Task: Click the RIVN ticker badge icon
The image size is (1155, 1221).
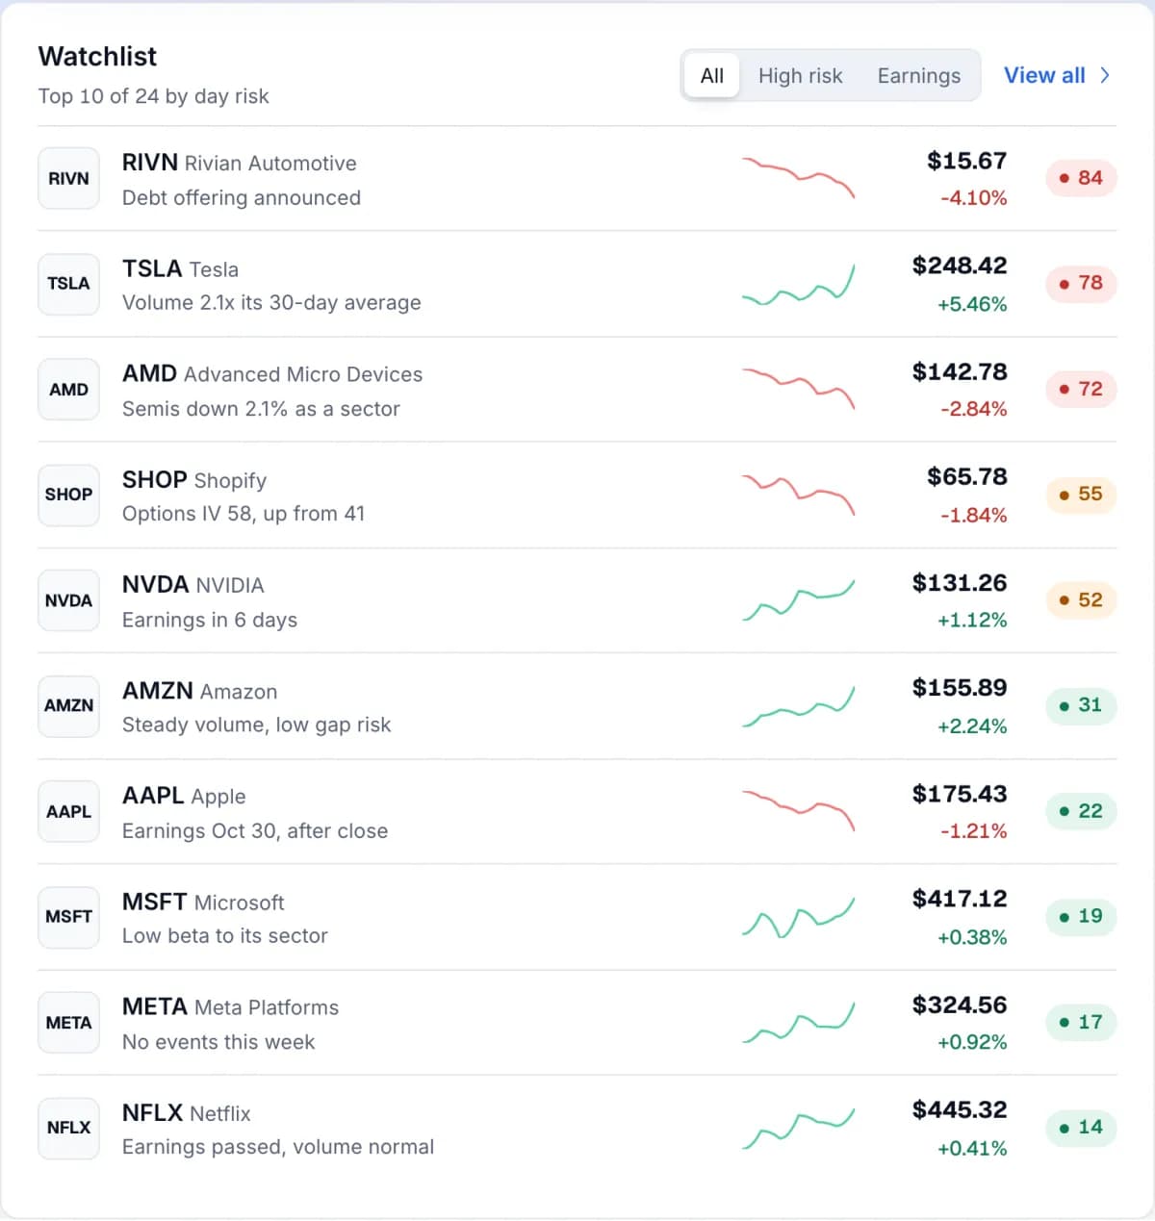Action: tap(68, 178)
